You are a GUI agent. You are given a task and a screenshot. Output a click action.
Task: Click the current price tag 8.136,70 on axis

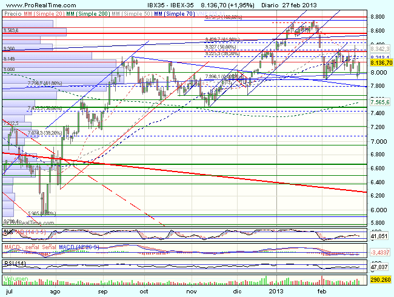pos(381,62)
